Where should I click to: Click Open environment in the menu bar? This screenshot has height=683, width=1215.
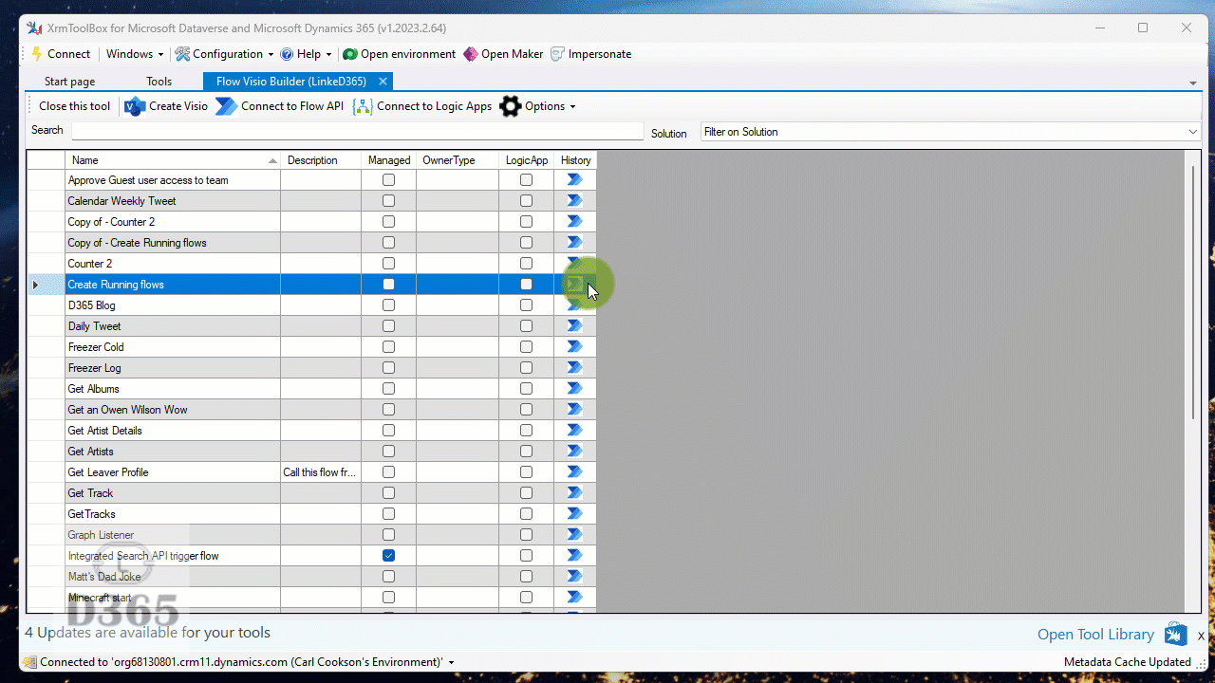click(400, 54)
